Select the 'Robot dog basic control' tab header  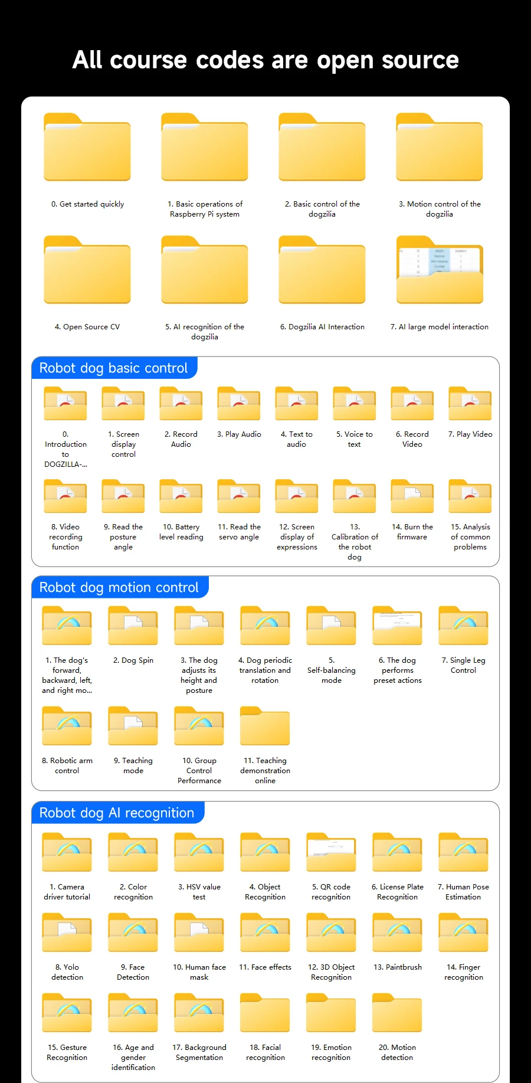114,368
